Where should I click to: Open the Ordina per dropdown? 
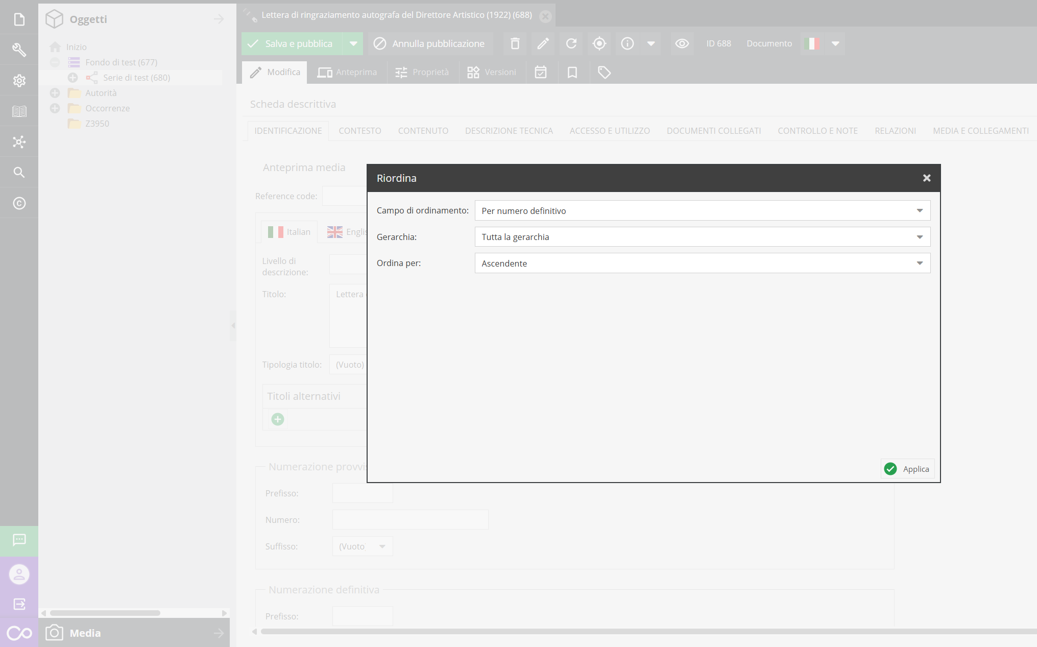click(702, 263)
